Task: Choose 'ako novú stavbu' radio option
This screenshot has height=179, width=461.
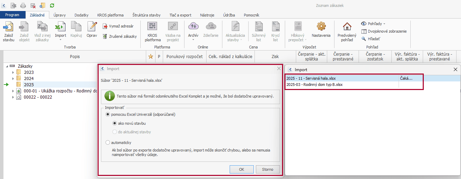Action: pyautogui.click(x=115, y=123)
